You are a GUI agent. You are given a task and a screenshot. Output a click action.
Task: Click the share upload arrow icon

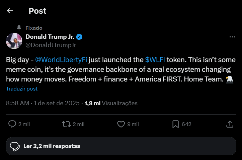coord(230,124)
